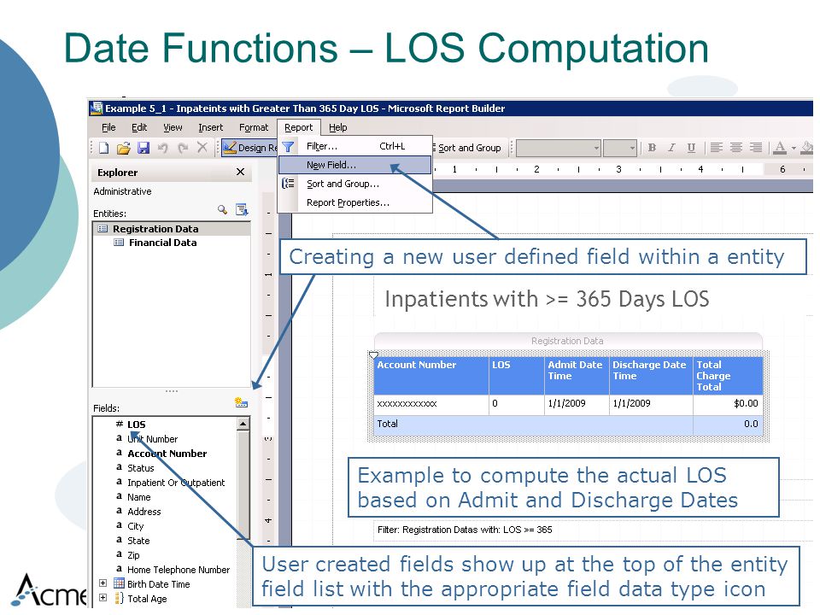Select the Address field
The height and width of the screenshot is (615, 820).
143,512
